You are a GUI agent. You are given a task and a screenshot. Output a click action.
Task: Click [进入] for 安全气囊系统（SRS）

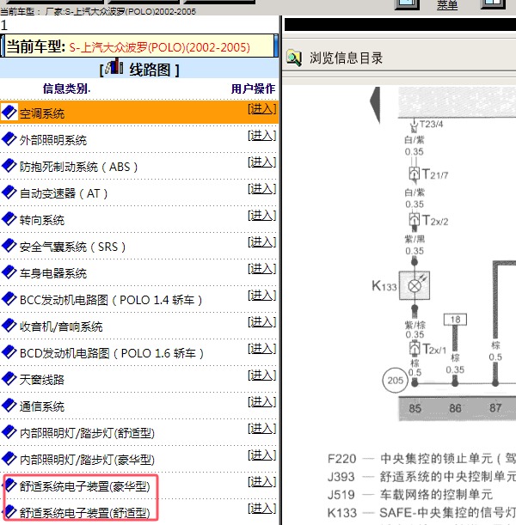[262, 242]
